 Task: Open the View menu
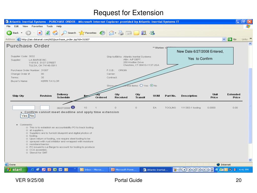click(25, 26)
